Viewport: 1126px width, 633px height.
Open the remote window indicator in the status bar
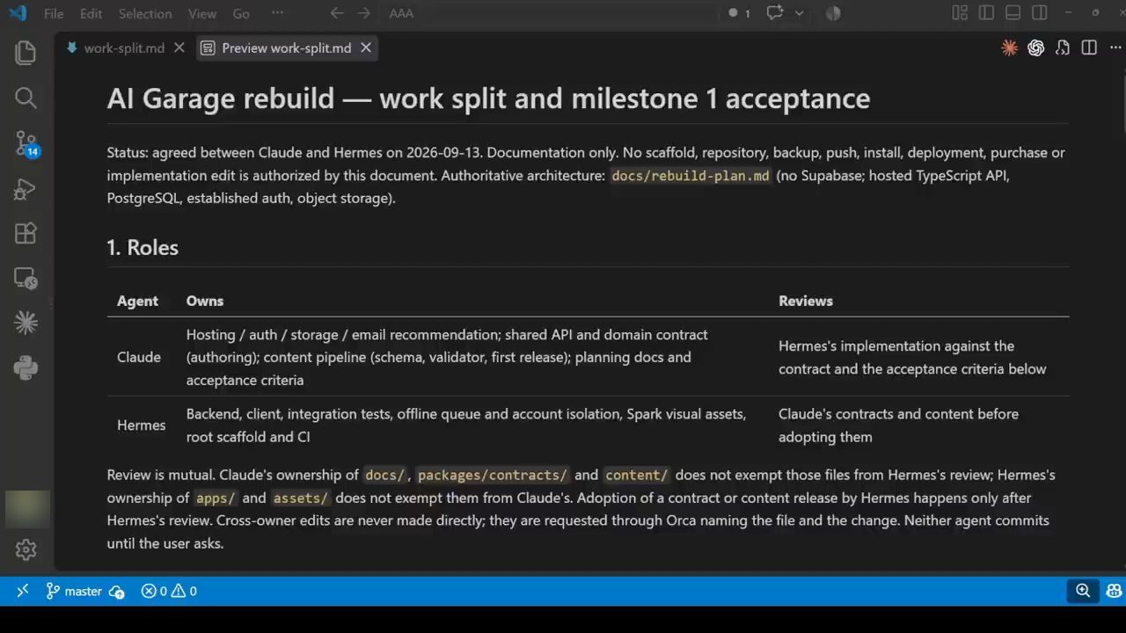[x=23, y=591]
